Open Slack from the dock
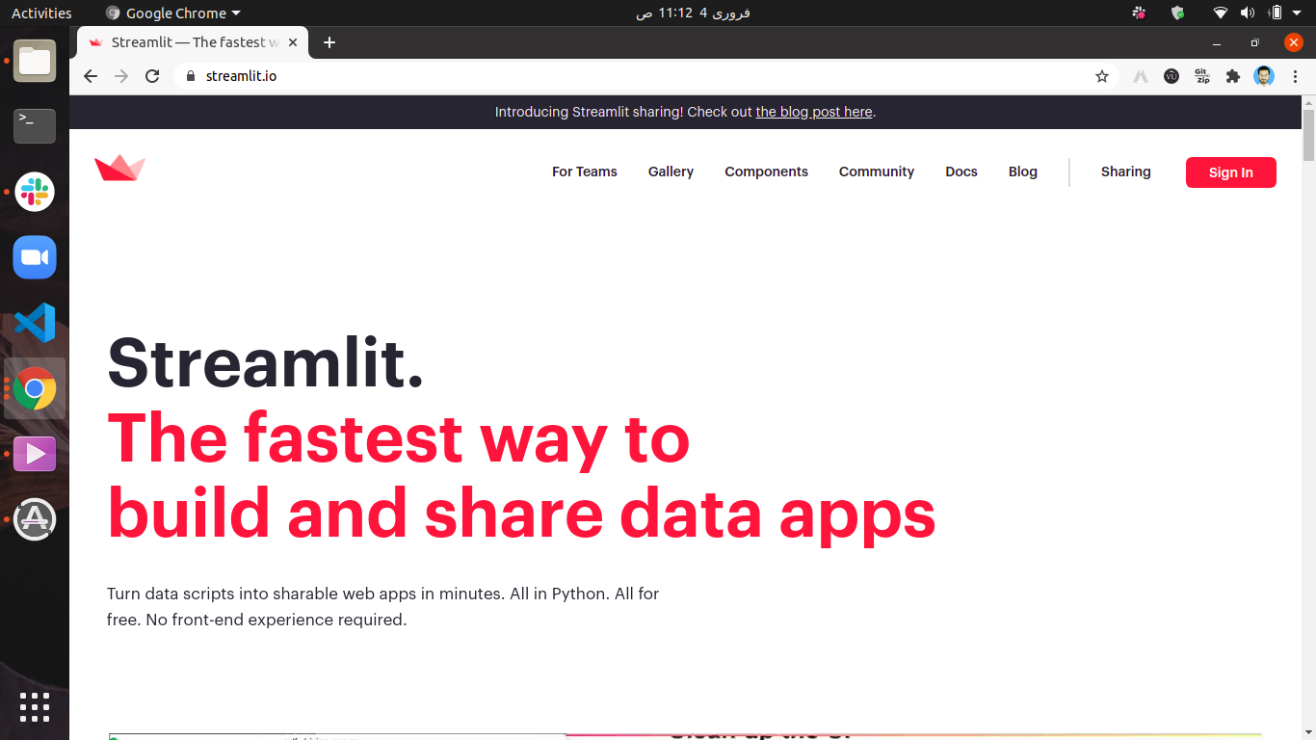Image resolution: width=1316 pixels, height=740 pixels. (x=34, y=192)
